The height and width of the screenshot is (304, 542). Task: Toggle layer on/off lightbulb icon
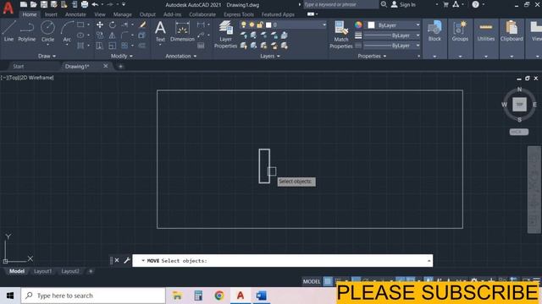coord(244,24)
